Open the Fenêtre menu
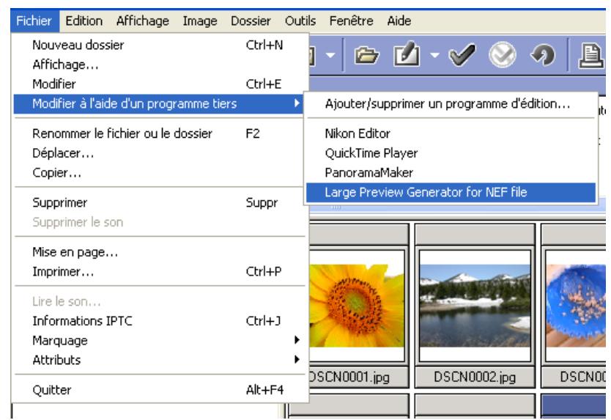The width and height of the screenshot is (611, 420). tap(351, 21)
